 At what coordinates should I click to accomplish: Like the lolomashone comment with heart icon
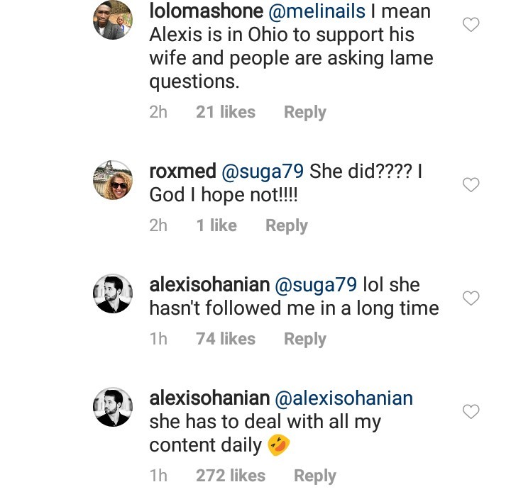click(x=471, y=26)
